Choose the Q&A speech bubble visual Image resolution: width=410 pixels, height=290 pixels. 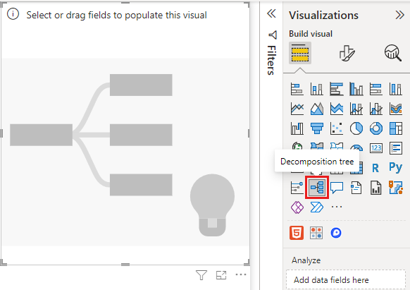point(337,188)
